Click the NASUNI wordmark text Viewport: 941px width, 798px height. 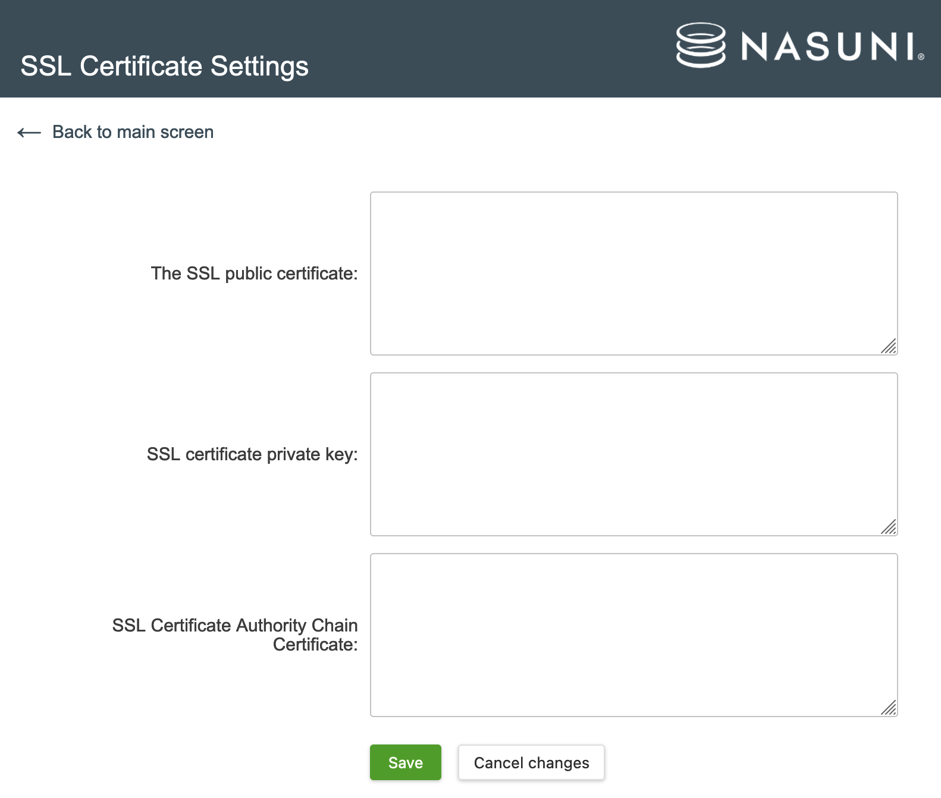827,46
